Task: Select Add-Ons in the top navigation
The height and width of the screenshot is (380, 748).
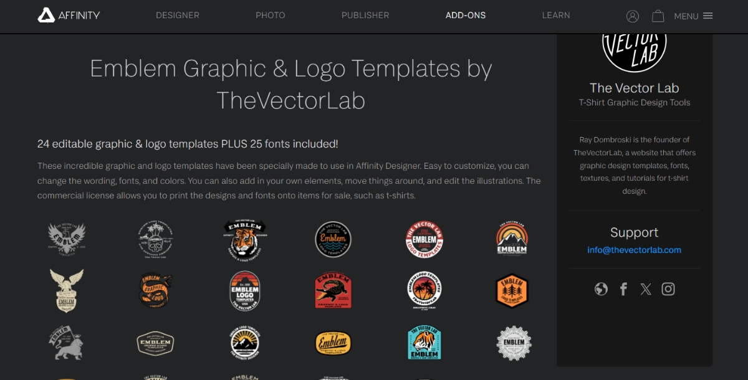Action: point(466,16)
